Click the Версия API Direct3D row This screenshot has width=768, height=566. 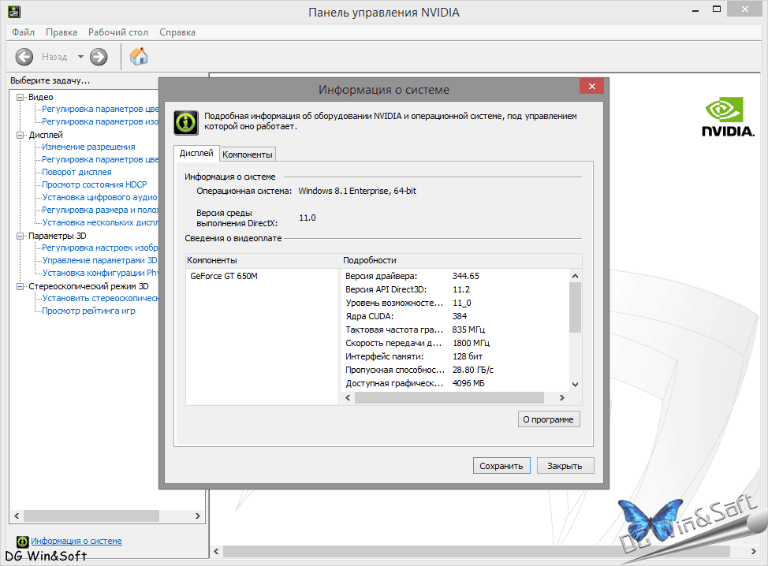tap(456, 289)
